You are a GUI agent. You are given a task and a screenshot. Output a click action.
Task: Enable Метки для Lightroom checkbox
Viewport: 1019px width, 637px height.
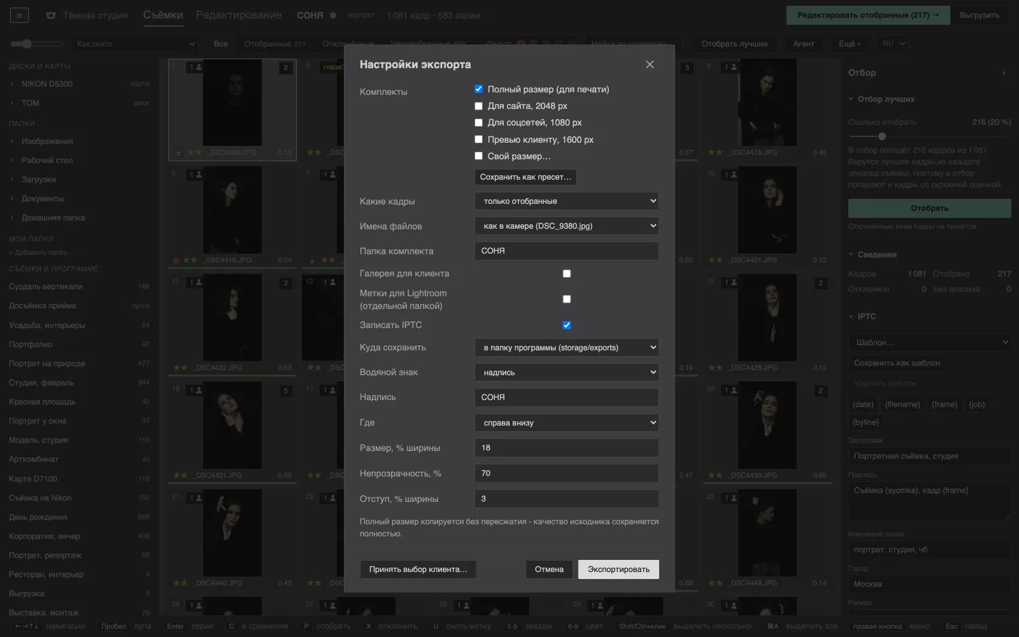pyautogui.click(x=567, y=299)
